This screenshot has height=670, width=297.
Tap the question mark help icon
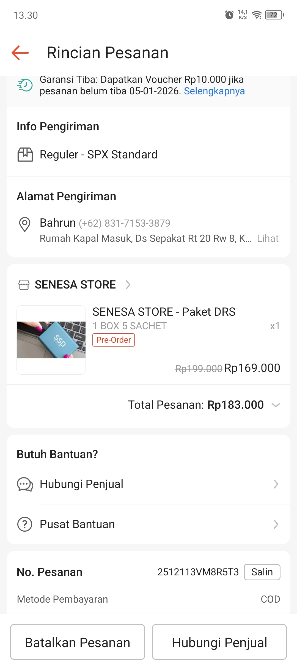[25, 524]
